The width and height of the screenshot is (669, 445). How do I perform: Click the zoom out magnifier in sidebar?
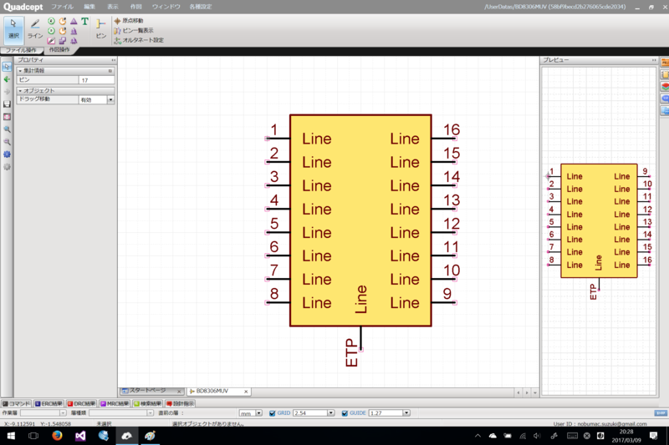tap(7, 142)
